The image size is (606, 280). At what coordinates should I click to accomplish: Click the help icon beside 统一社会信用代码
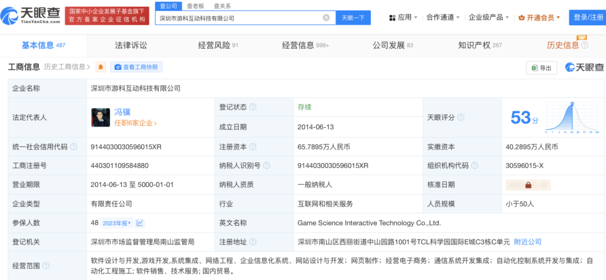point(74,147)
